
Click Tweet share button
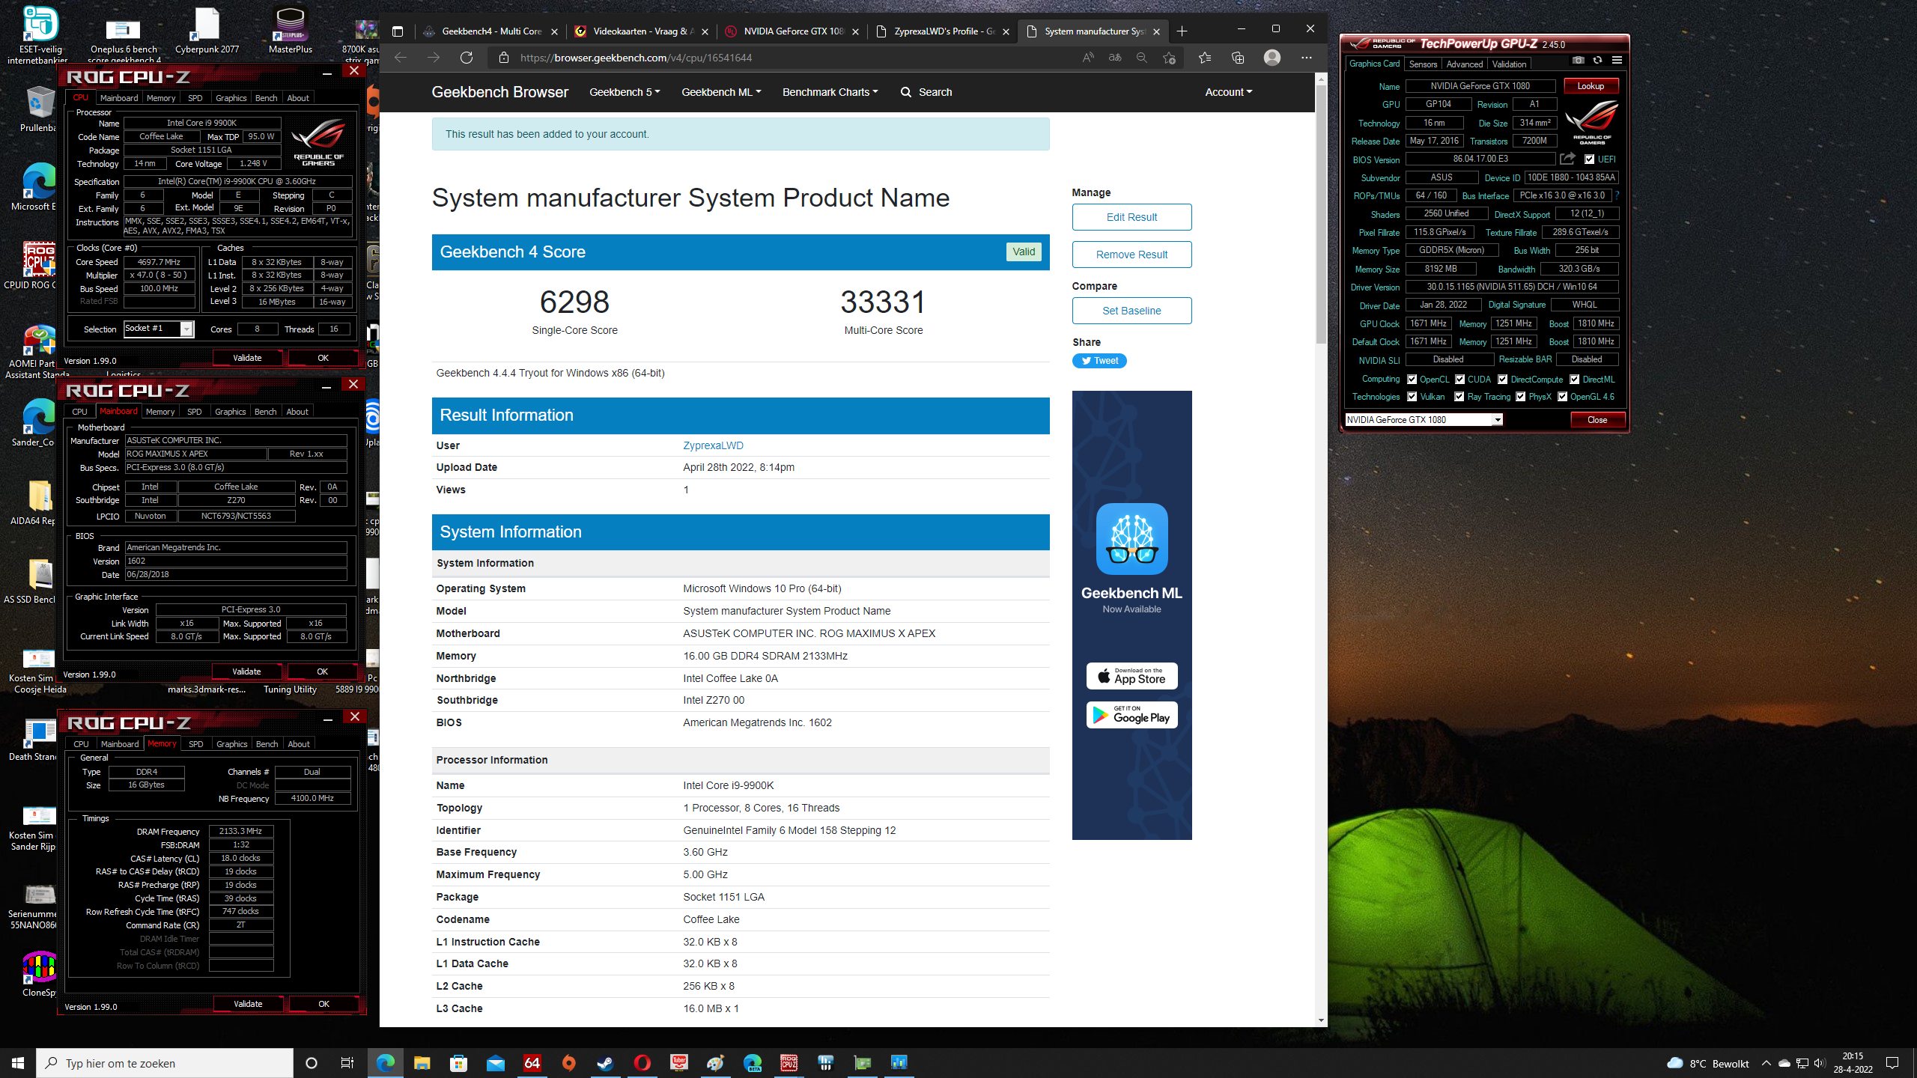[1099, 361]
